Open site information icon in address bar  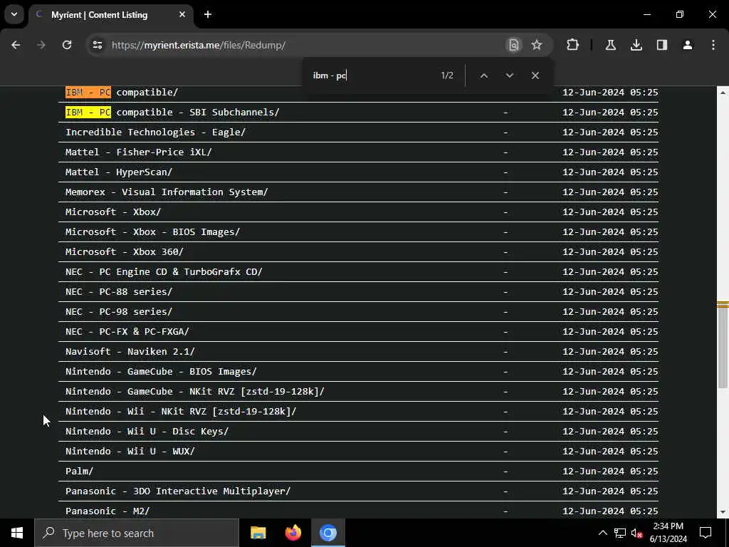pyautogui.click(x=97, y=45)
